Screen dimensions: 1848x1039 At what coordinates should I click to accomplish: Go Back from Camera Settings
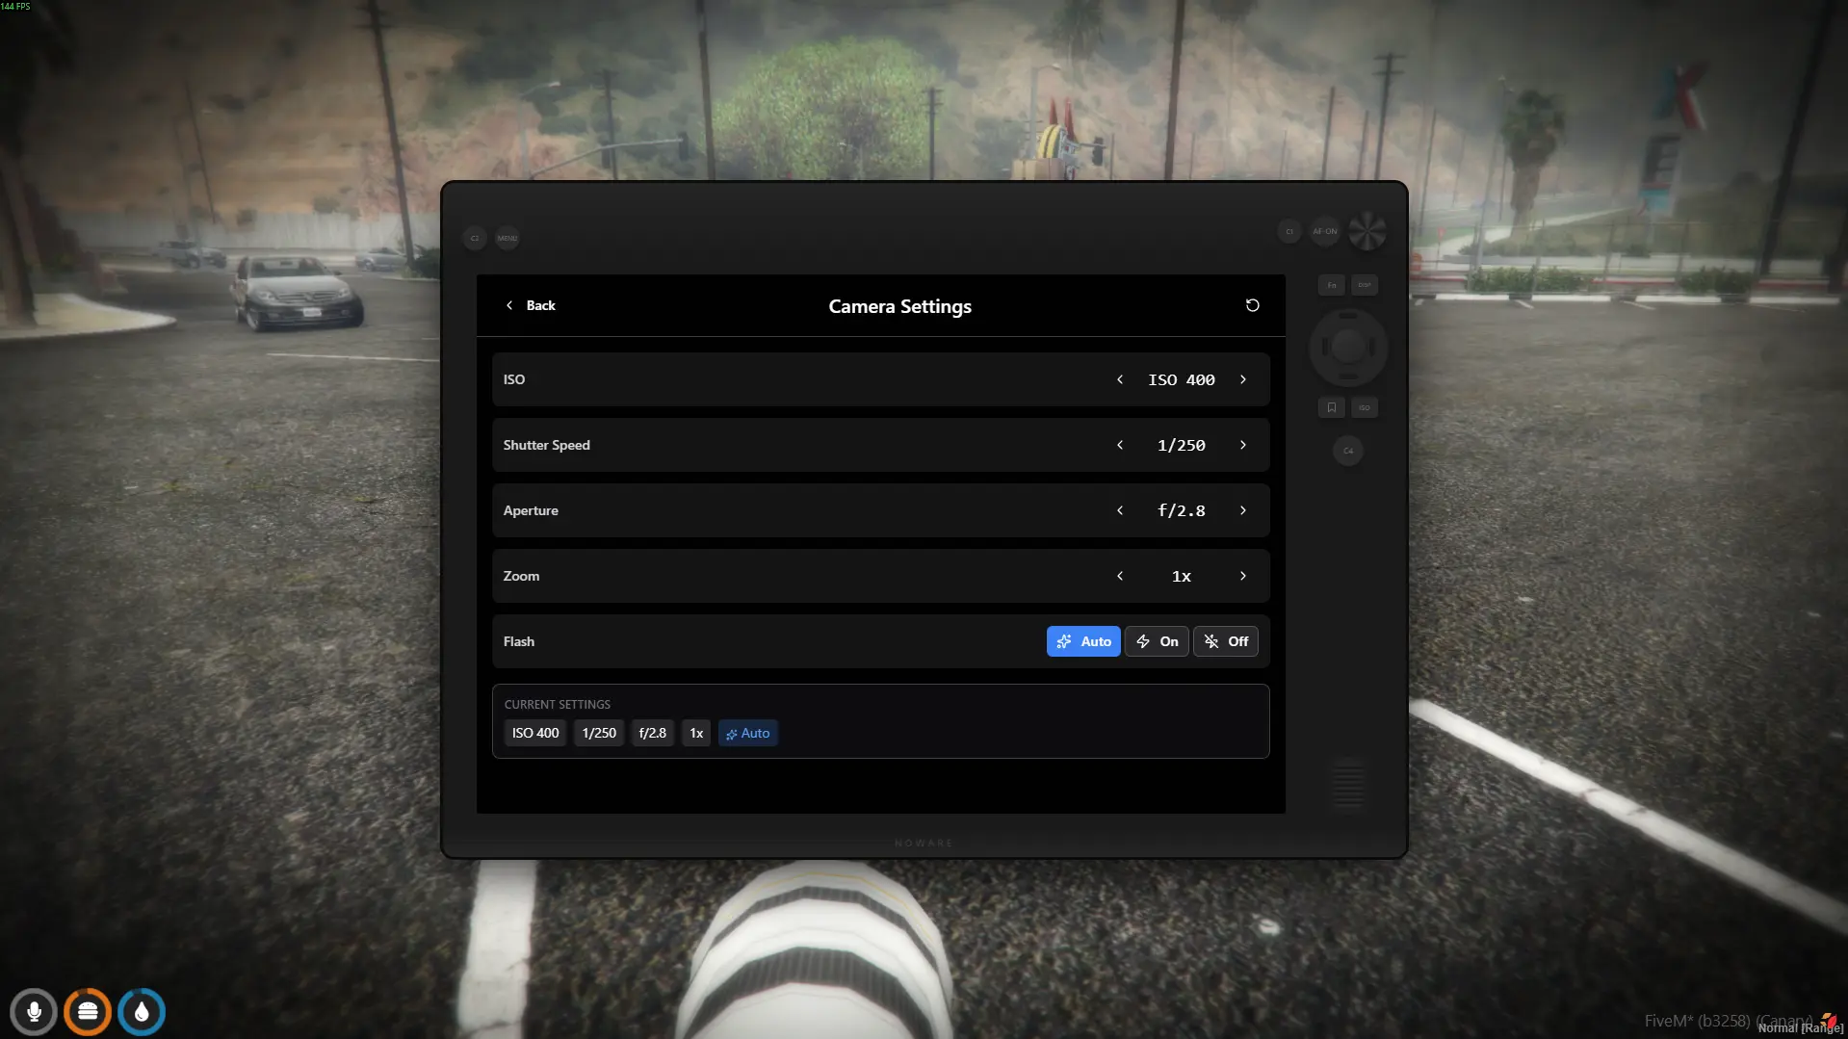pos(531,305)
